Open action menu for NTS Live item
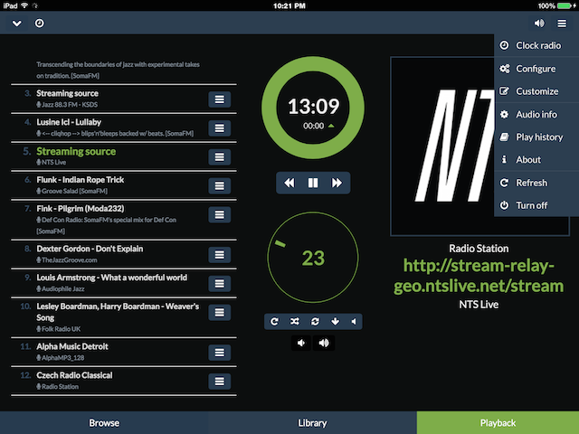Viewport: 579px width, 434px height. click(x=219, y=156)
